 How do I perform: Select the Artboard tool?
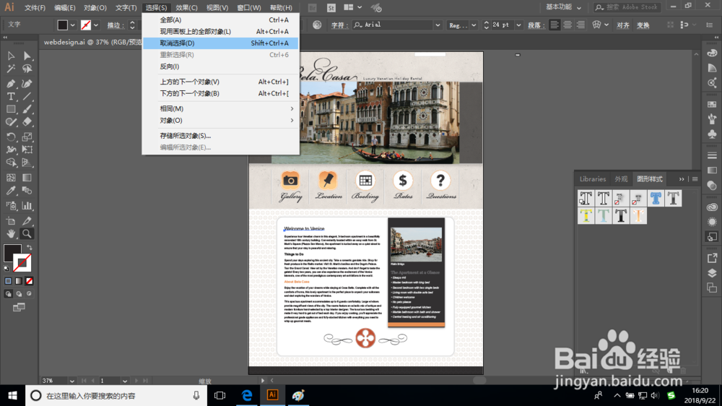click(x=11, y=221)
